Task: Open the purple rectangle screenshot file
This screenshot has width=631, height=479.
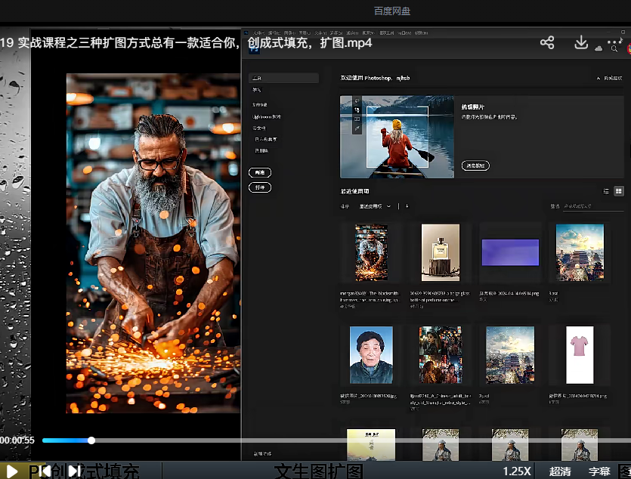Action: tap(510, 252)
